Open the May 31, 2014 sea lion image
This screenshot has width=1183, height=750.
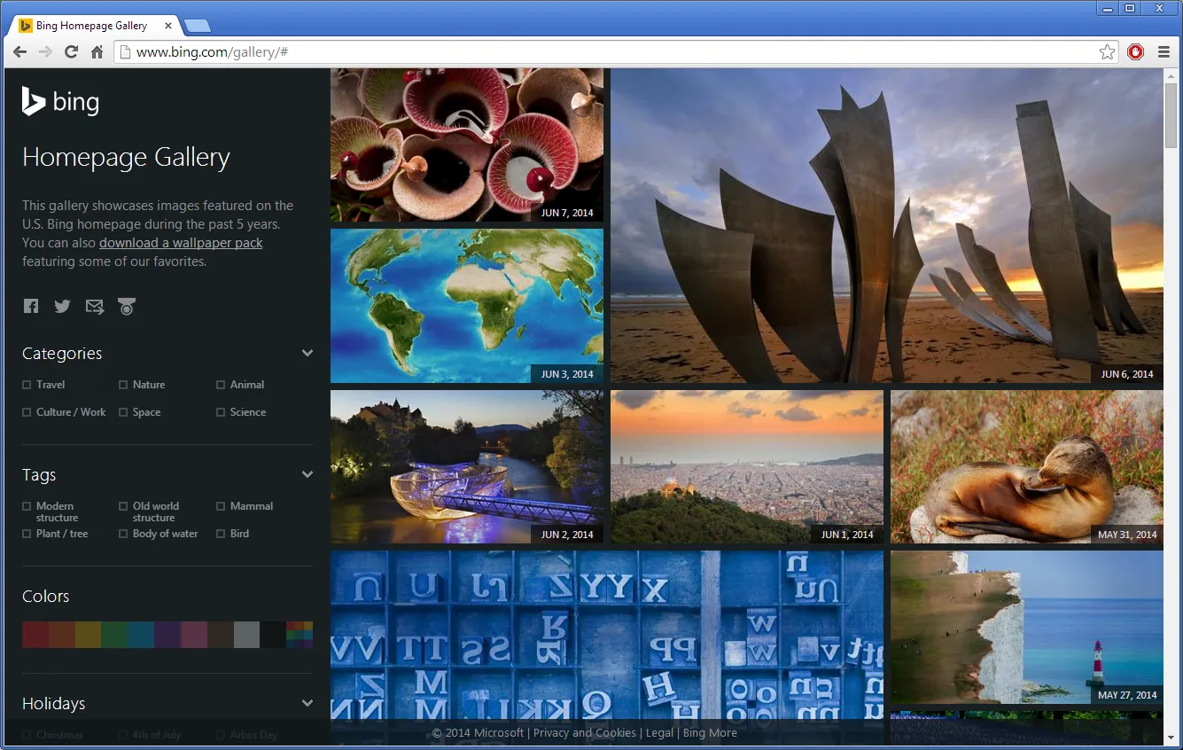[1027, 467]
